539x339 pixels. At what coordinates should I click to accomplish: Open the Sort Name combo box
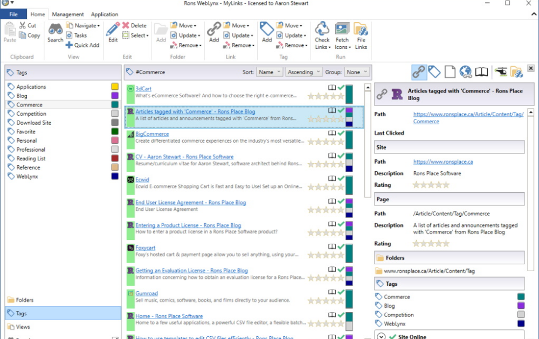[269, 72]
